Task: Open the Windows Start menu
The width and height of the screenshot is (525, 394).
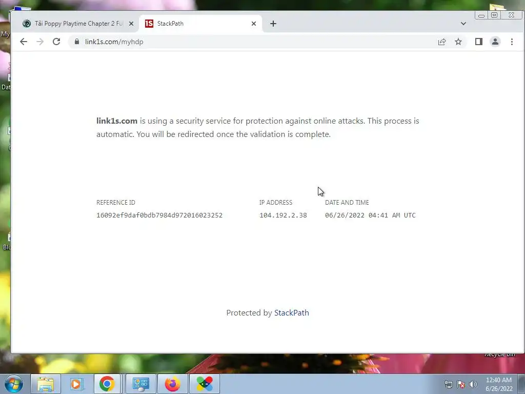Action: [x=13, y=384]
